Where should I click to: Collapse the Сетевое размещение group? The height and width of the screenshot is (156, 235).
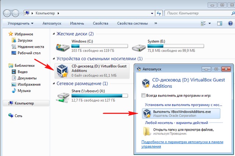point(54,84)
